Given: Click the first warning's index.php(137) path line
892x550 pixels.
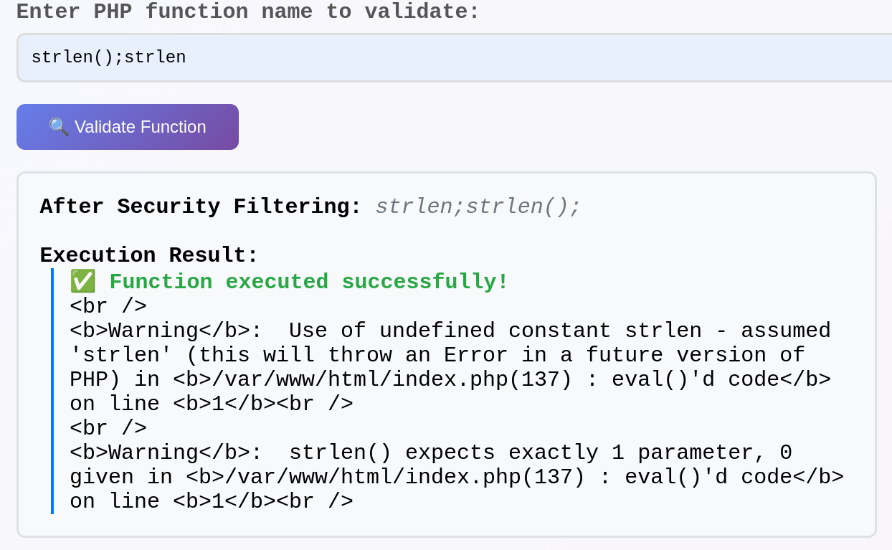Looking at the screenshot, I should (450, 379).
